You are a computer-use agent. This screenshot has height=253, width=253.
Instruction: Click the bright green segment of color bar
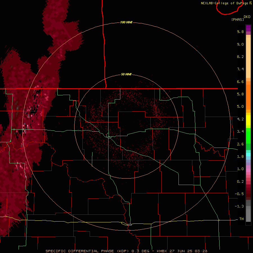248,136
